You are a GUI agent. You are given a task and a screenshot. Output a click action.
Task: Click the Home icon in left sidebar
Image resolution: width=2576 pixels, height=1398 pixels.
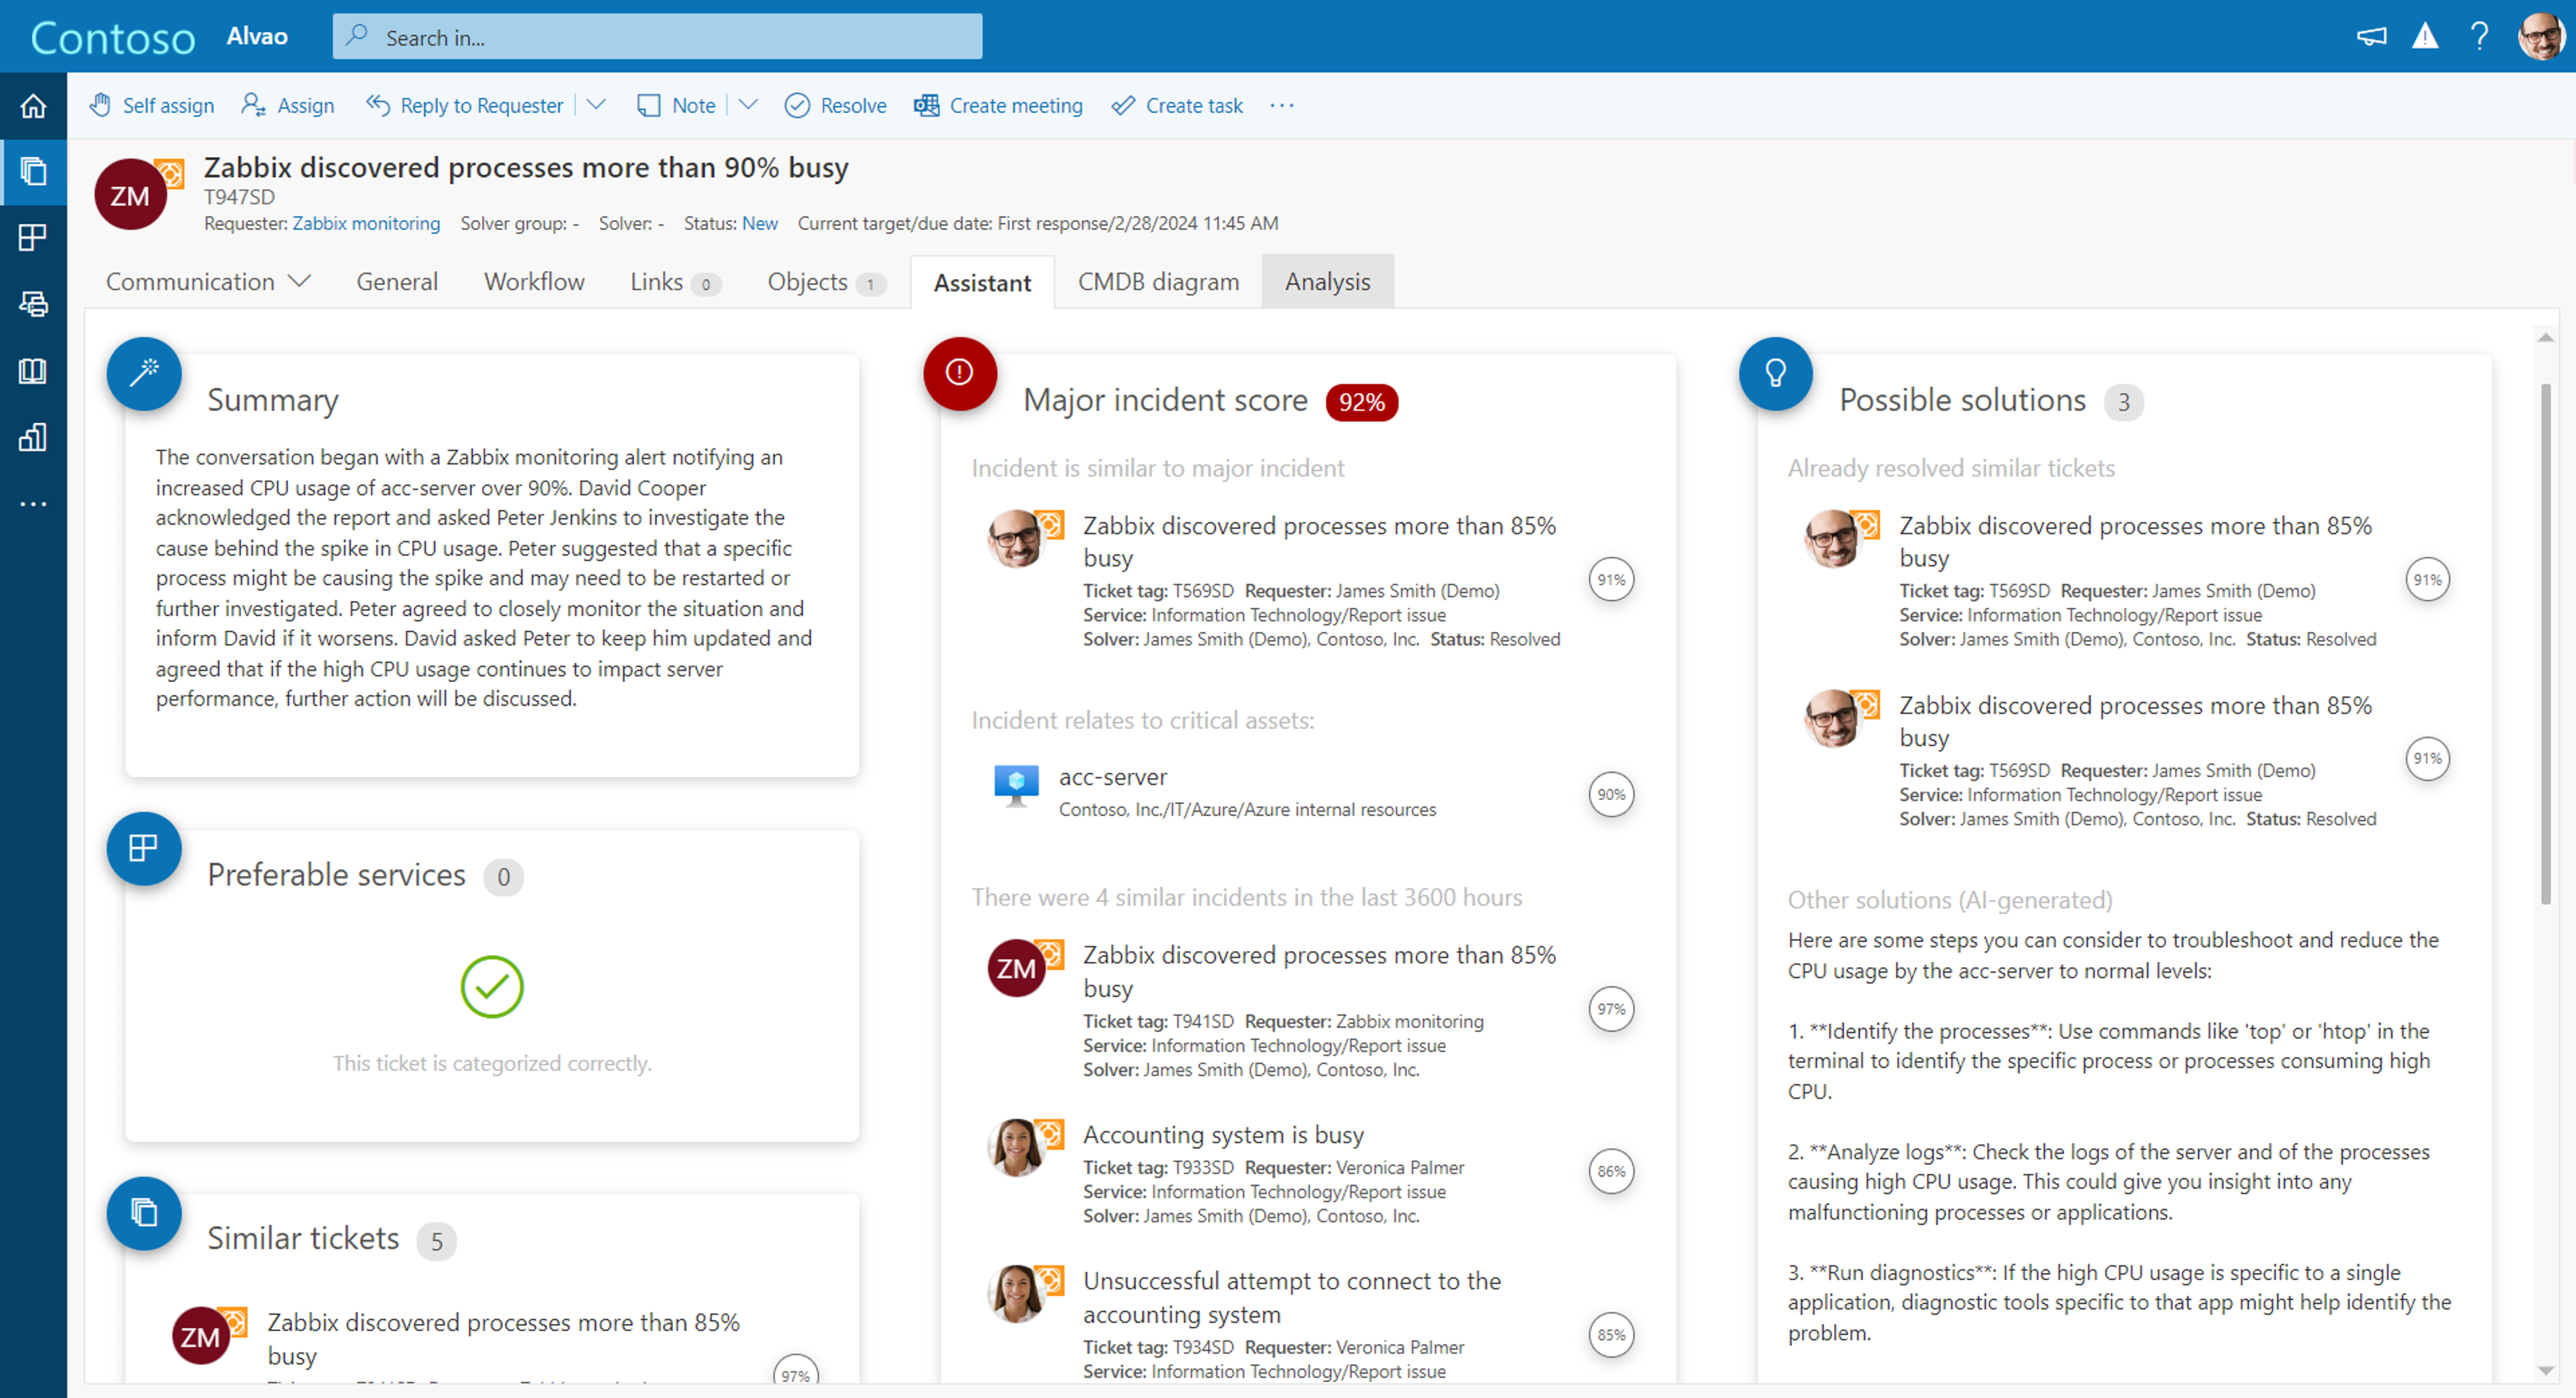click(x=33, y=106)
